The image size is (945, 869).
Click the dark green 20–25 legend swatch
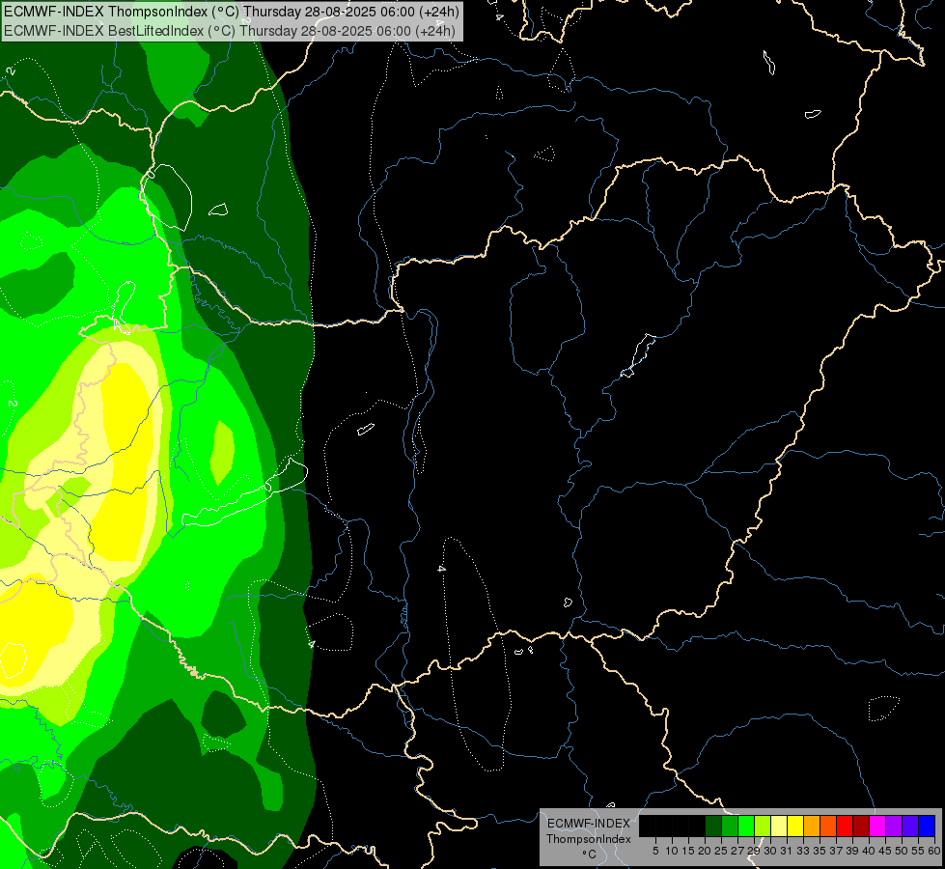713,826
